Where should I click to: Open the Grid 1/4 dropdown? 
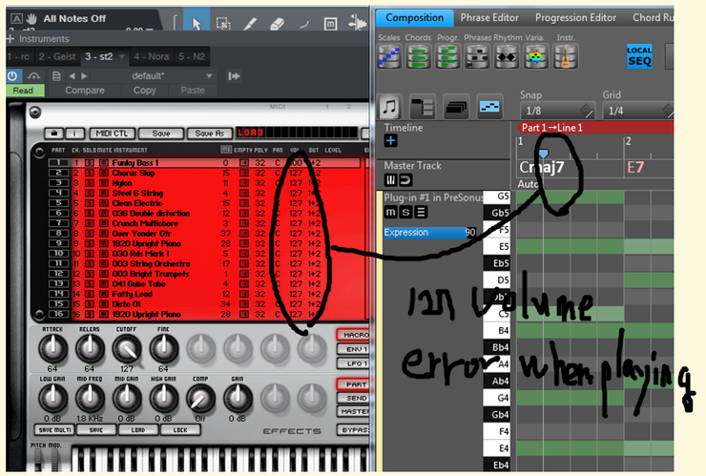pos(638,111)
